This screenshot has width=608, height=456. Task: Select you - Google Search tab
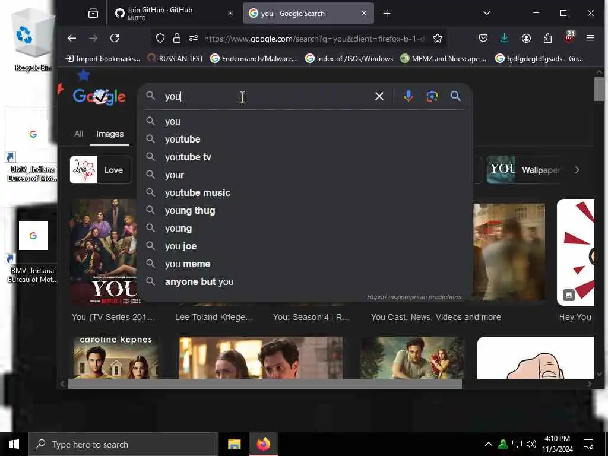click(302, 14)
